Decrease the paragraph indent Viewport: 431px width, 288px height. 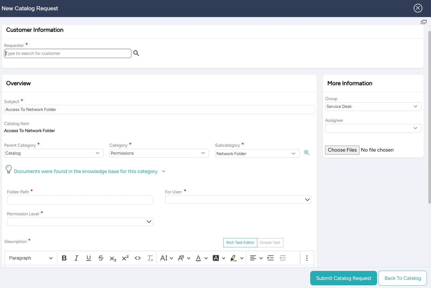click(x=283, y=258)
